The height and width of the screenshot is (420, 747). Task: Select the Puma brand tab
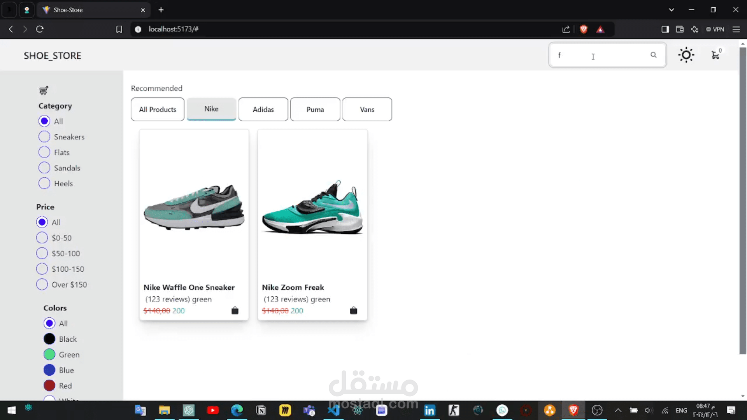pyautogui.click(x=315, y=109)
